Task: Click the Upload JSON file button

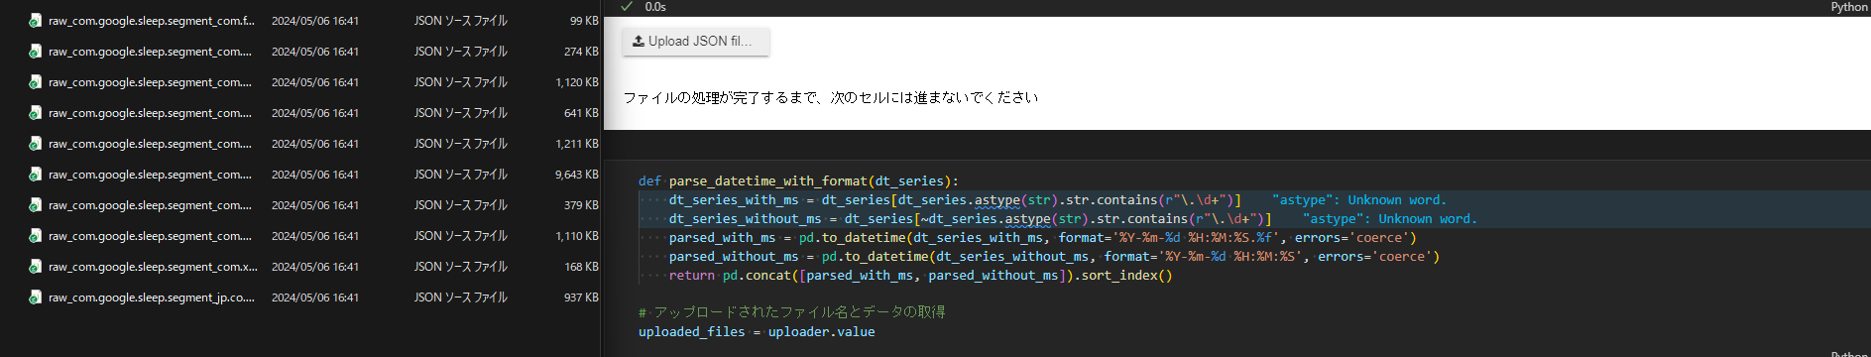Action: click(x=696, y=42)
